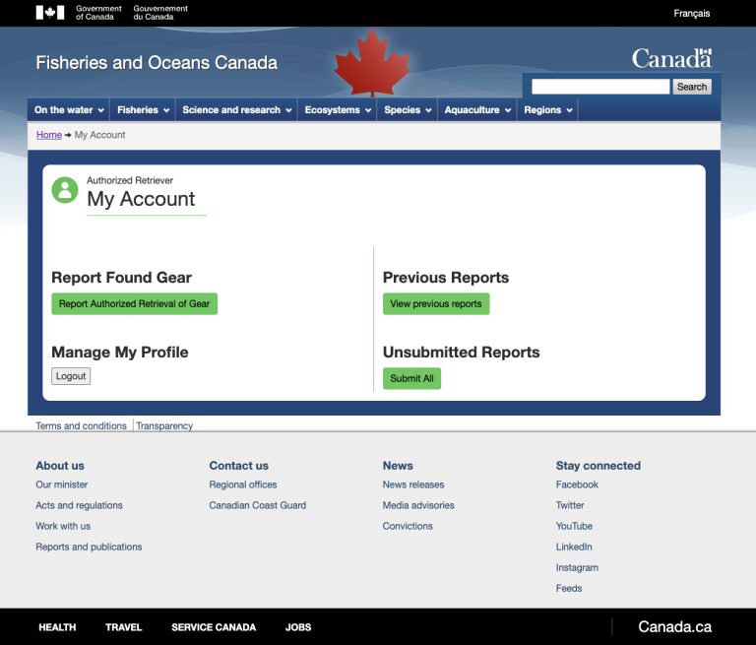
Task: Click the green user profile avatar icon
Action: [x=65, y=190]
